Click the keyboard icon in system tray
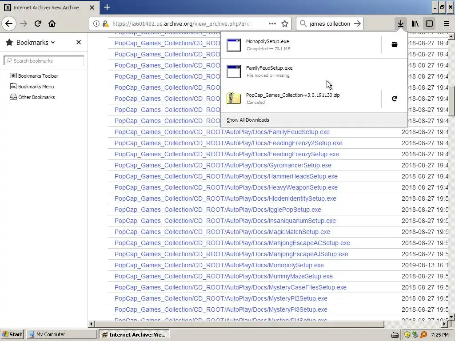Viewport: 455px width, 341px height. coord(395,335)
